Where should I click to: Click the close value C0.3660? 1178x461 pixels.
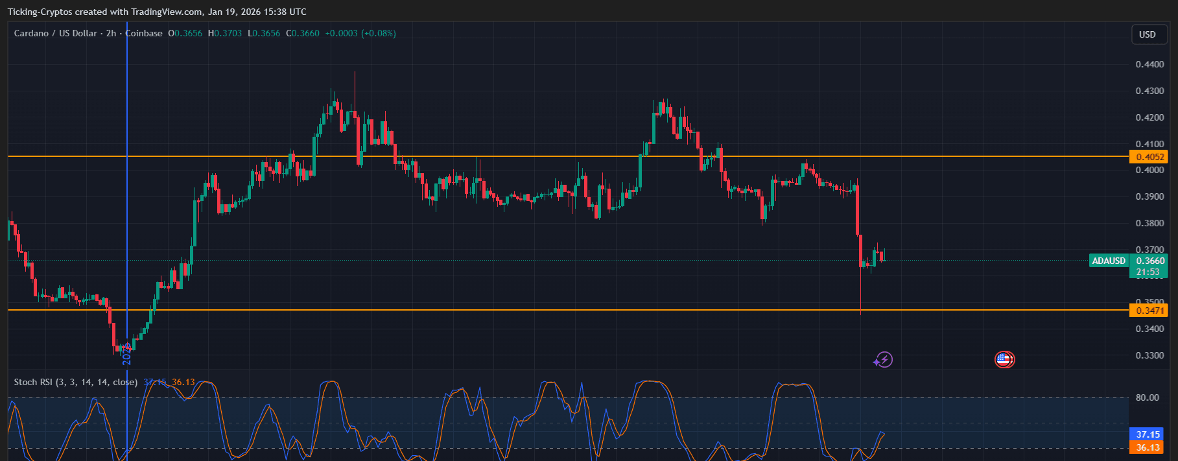pos(303,33)
